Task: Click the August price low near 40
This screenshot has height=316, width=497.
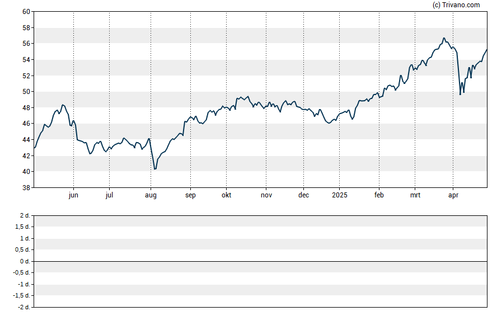Action: click(155, 169)
